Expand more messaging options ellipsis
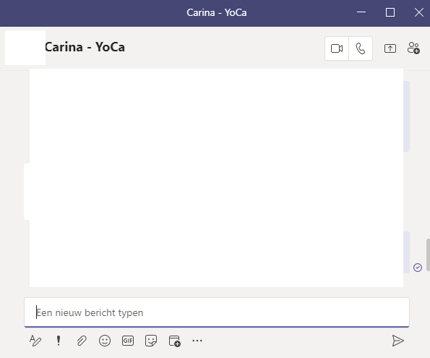The height and width of the screenshot is (358, 430). (x=197, y=341)
